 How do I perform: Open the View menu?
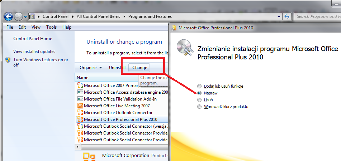click(x=36, y=27)
